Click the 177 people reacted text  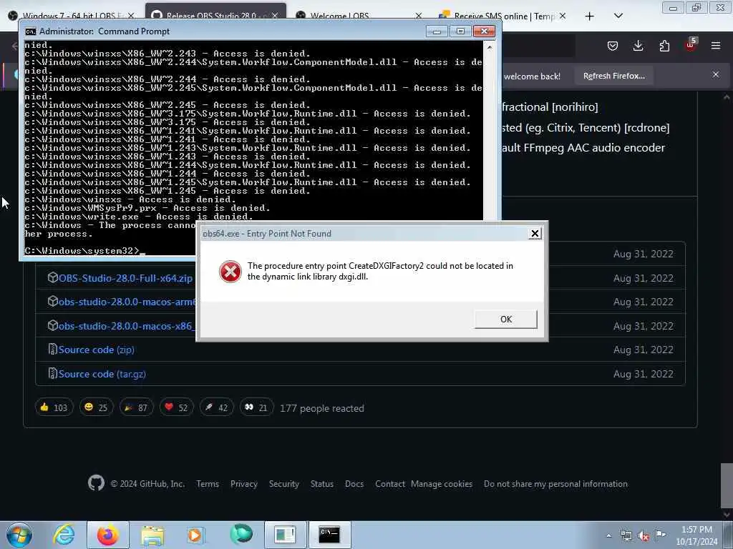[321, 408]
